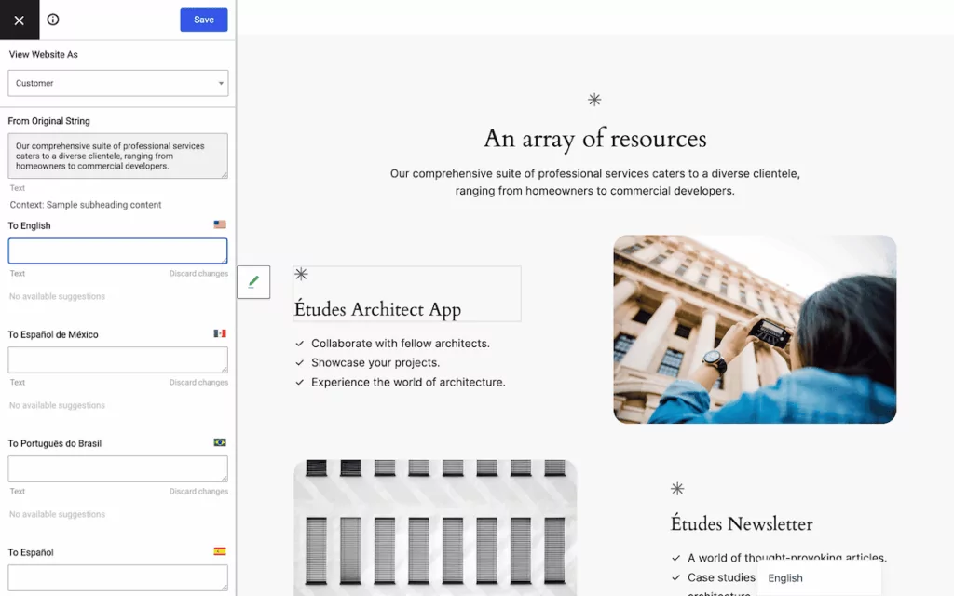The image size is (954, 596).
Task: Click the green pencil edit icon
Action: coord(253,282)
